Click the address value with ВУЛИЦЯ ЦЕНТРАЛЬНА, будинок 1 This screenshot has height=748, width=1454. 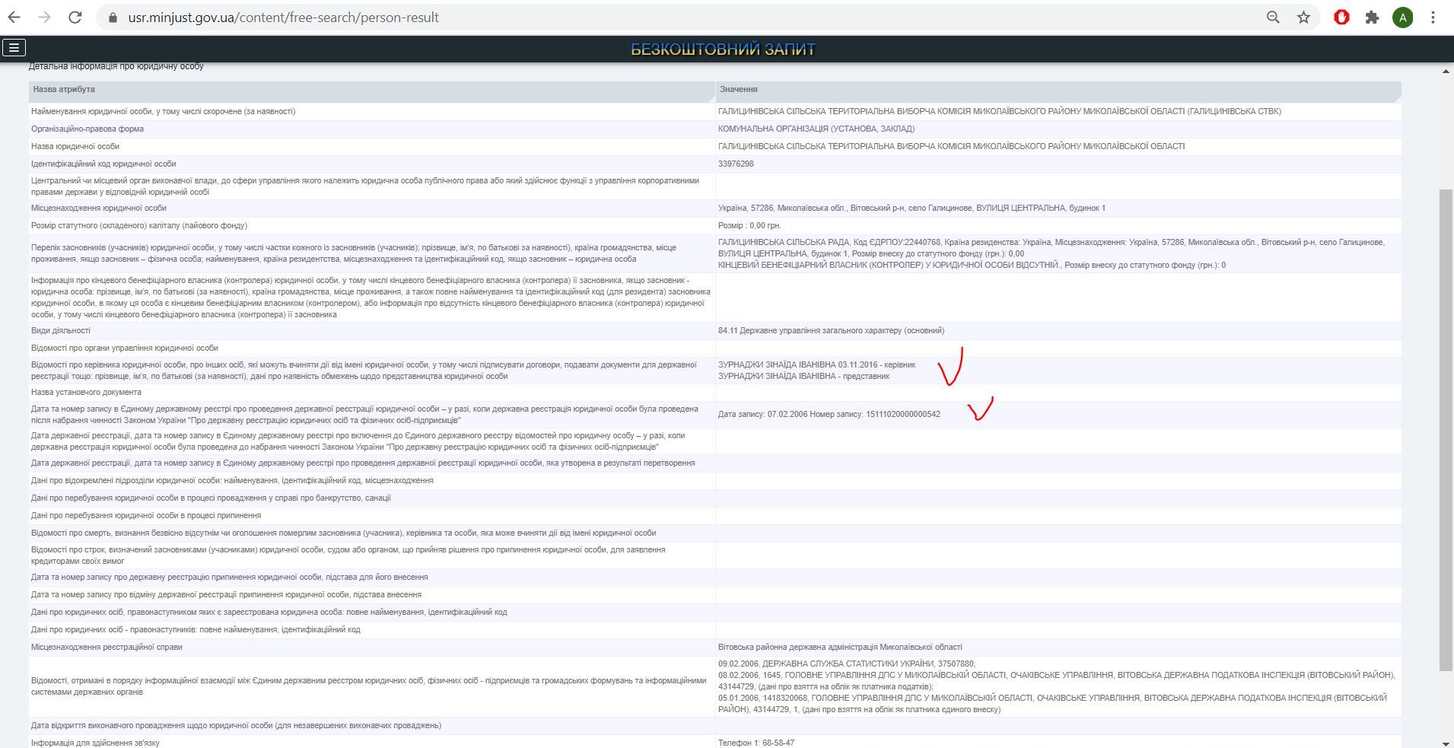pos(912,208)
